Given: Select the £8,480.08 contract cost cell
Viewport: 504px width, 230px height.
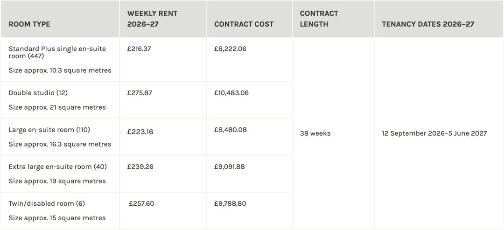Looking at the screenshot, I should 230,132.
